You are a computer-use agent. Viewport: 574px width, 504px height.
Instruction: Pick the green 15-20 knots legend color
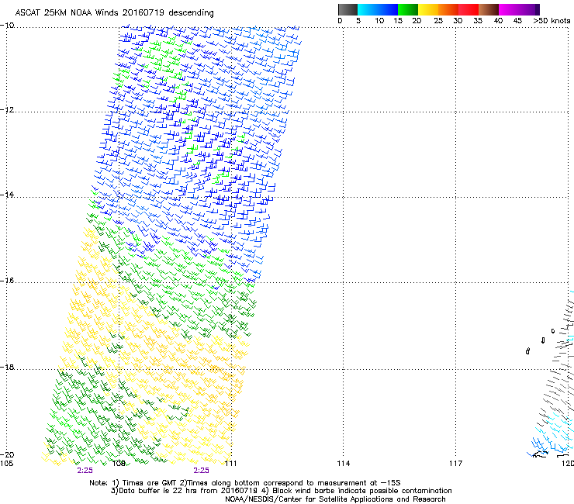tap(408, 9)
